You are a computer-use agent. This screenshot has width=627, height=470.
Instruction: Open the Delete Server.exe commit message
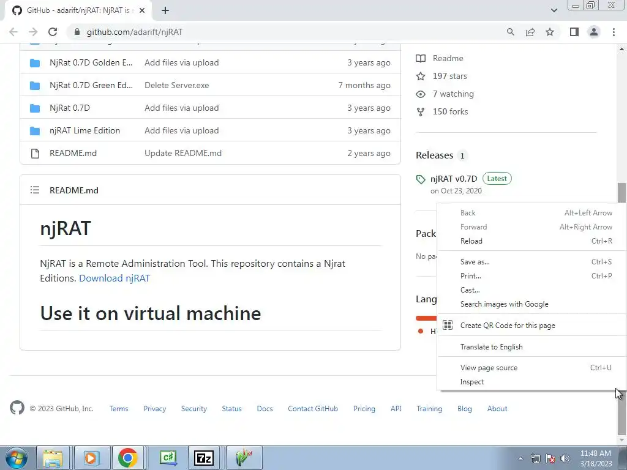pos(177,86)
